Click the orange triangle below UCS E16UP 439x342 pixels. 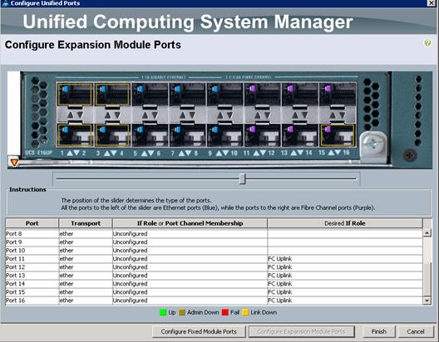tap(14, 163)
